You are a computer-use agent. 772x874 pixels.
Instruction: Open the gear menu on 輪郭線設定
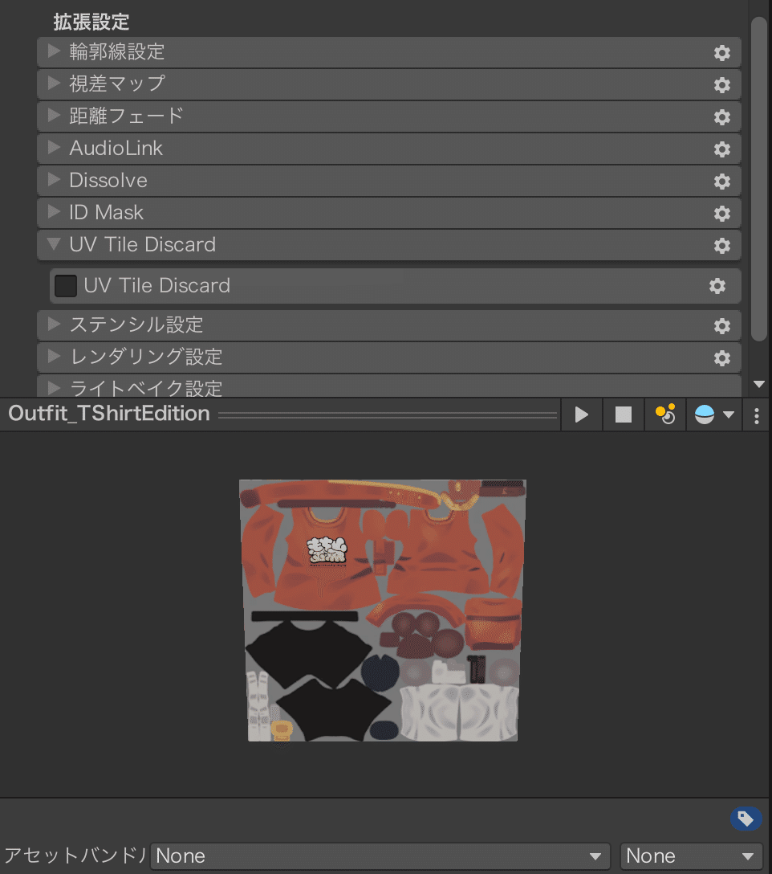(x=721, y=52)
